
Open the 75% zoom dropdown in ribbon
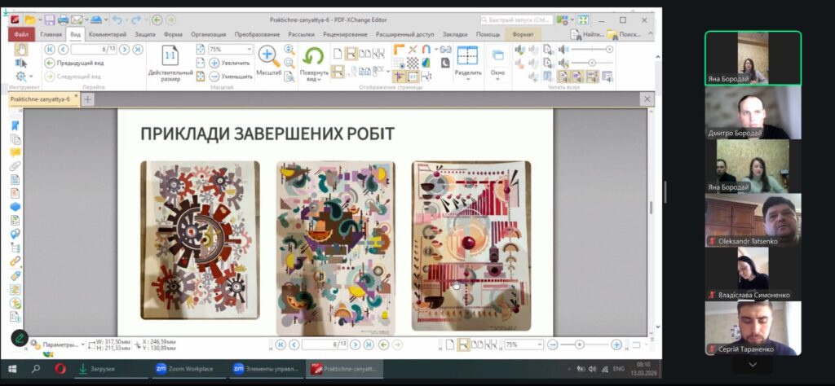[248, 49]
